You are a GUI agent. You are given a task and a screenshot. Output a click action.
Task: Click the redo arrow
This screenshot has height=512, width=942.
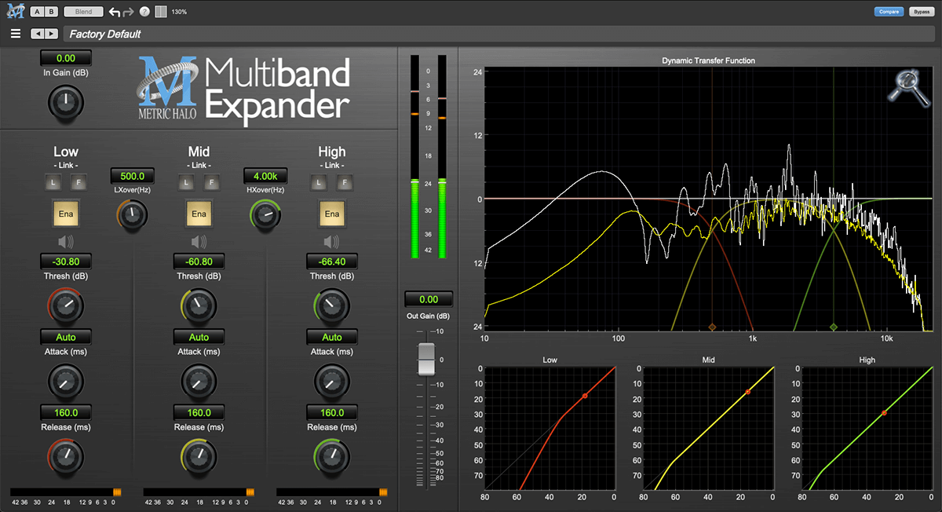128,11
